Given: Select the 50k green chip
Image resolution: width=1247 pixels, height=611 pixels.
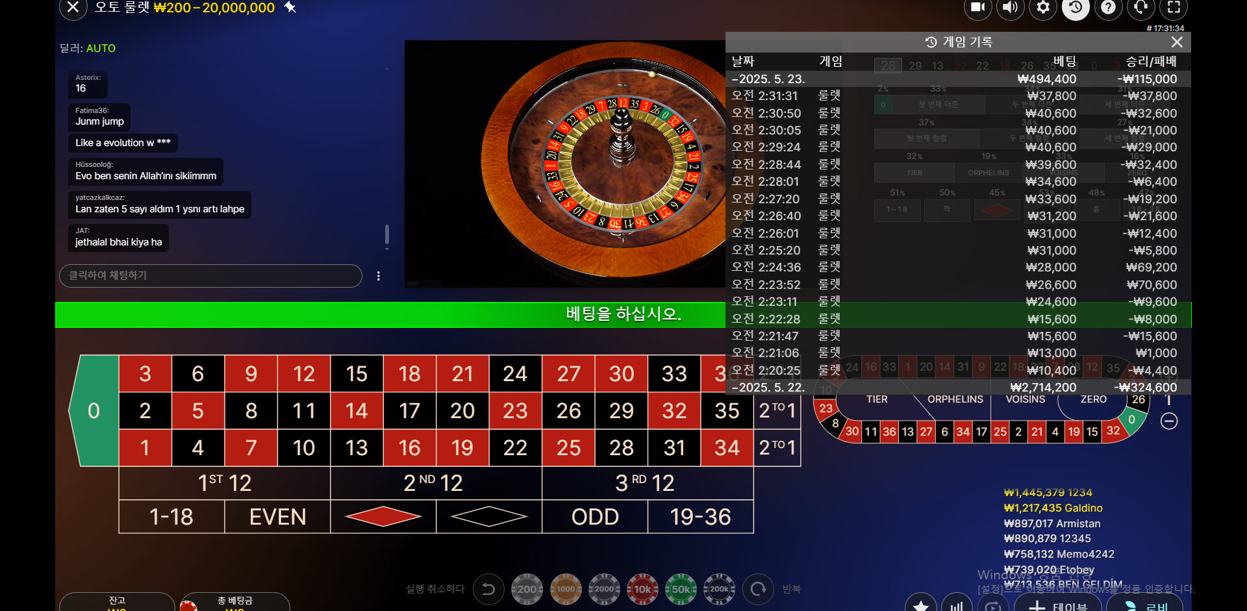Looking at the screenshot, I should (681, 589).
